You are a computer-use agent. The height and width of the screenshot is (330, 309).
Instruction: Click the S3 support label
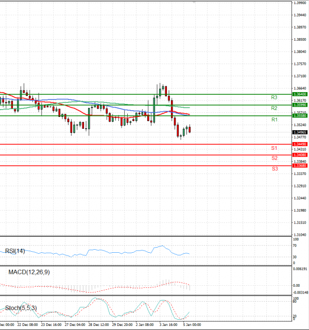(274, 169)
